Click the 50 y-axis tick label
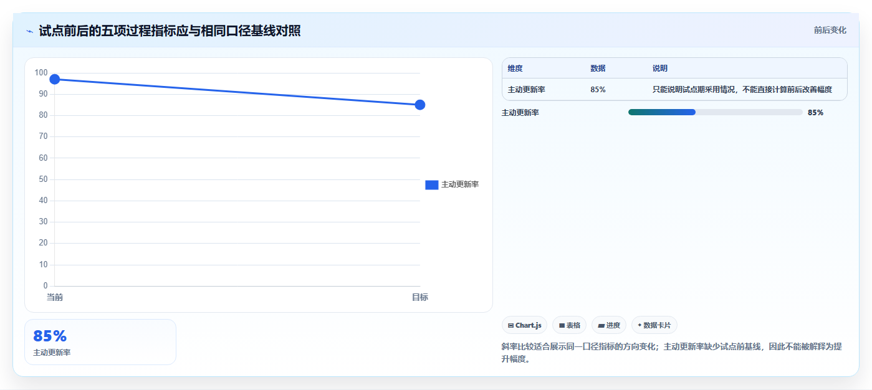This screenshot has width=872, height=390. coord(43,179)
